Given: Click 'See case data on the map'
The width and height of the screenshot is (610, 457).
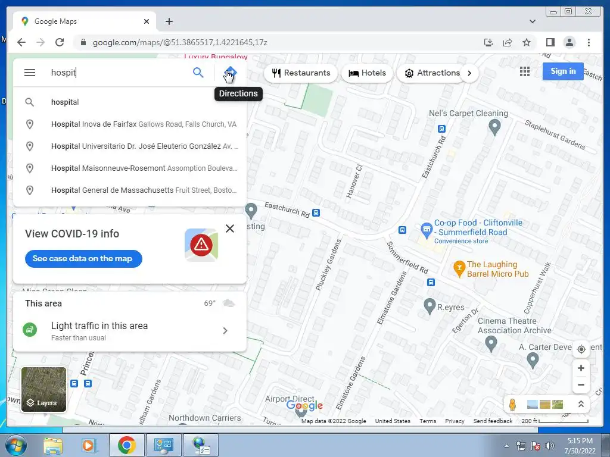Looking at the screenshot, I should (x=83, y=259).
